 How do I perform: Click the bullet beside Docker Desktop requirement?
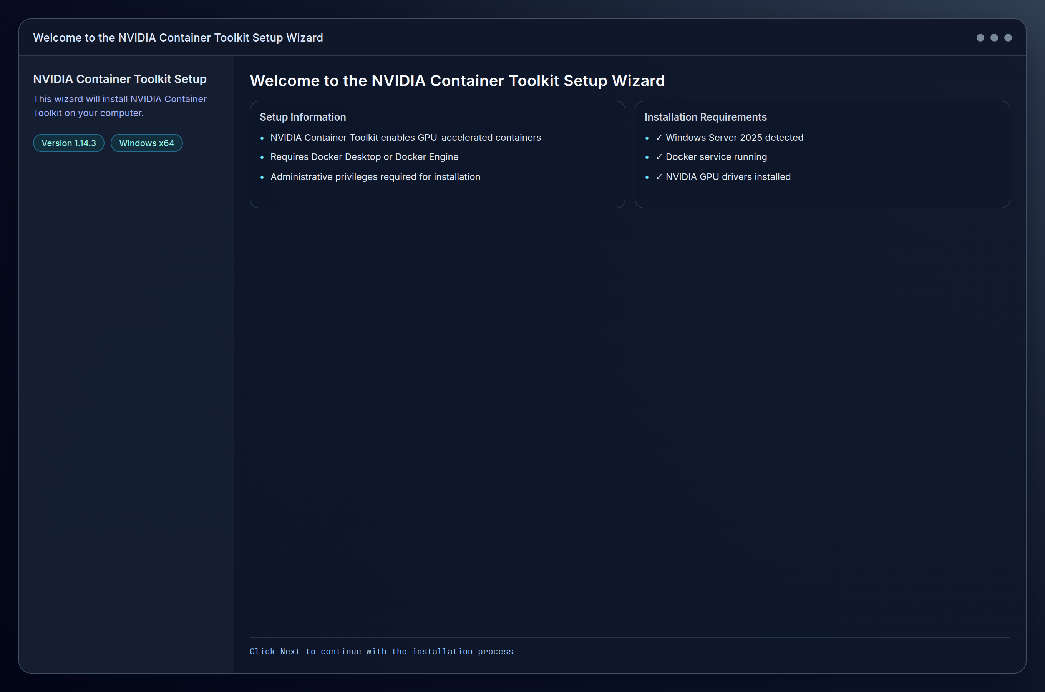[263, 158]
